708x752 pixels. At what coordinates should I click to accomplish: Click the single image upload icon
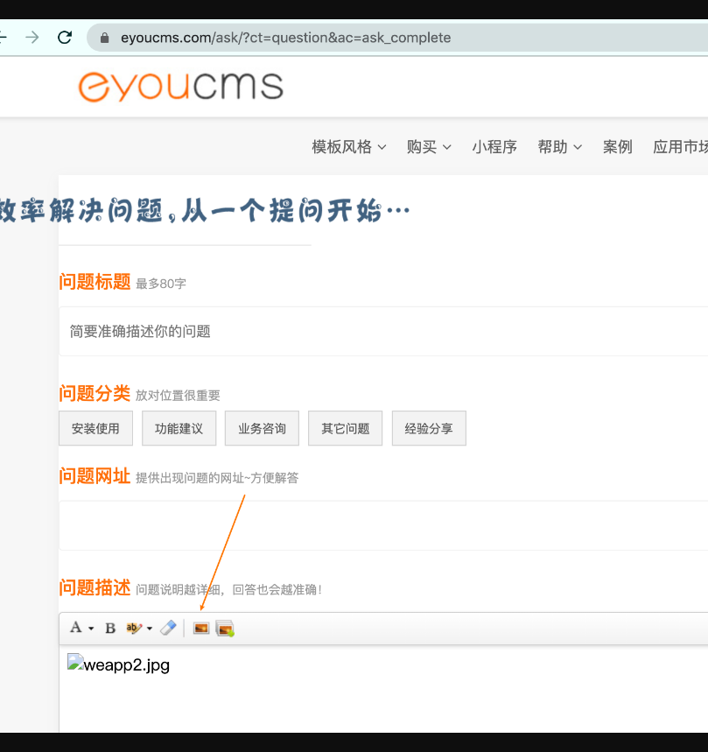coord(201,628)
